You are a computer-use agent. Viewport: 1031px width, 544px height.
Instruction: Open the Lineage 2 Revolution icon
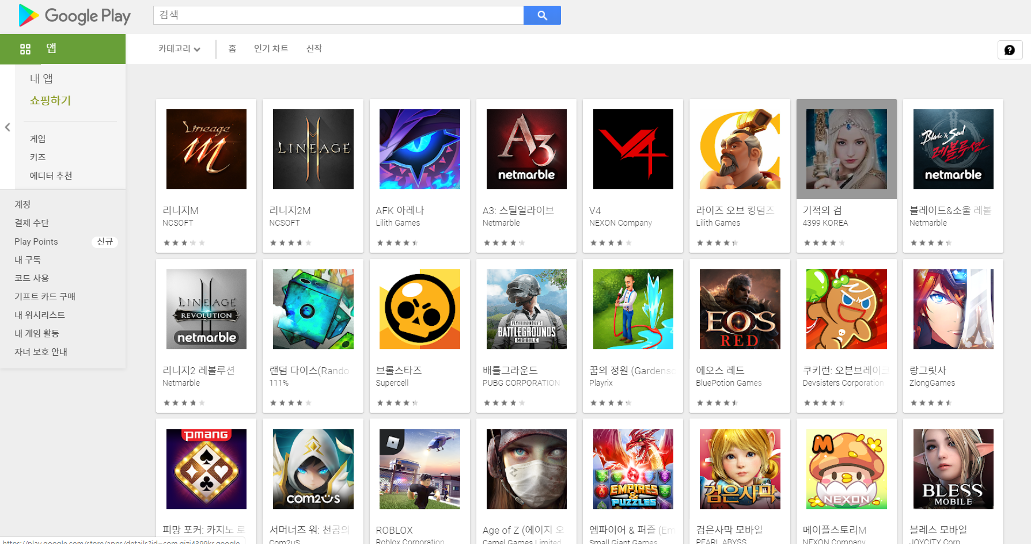pyautogui.click(x=206, y=309)
